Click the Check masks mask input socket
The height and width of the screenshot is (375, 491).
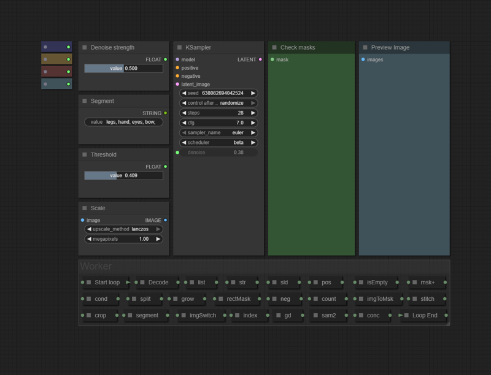click(273, 59)
